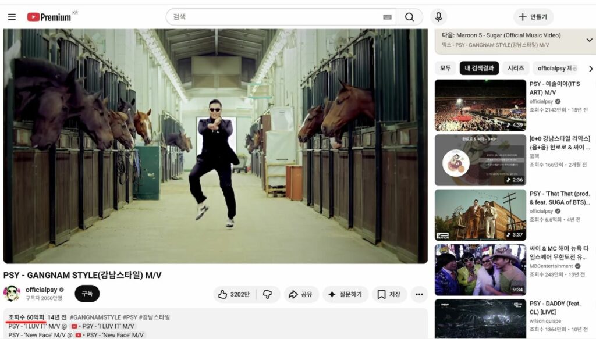Like the video (3202만)

(x=234, y=294)
